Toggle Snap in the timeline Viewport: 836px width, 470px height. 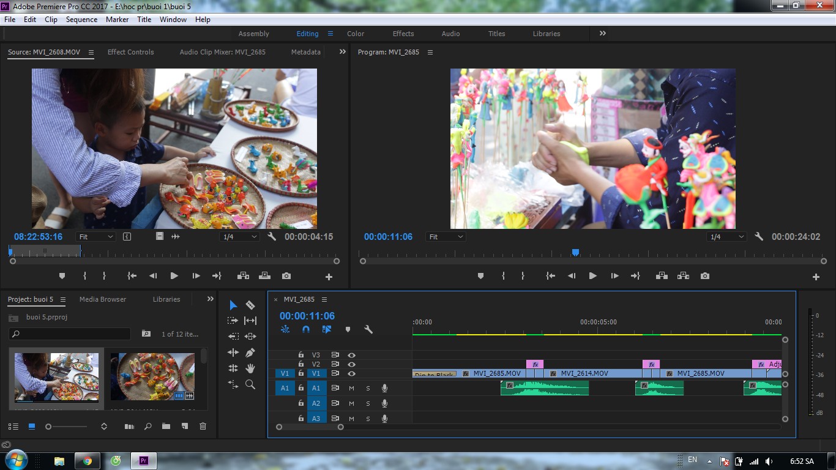click(x=306, y=329)
